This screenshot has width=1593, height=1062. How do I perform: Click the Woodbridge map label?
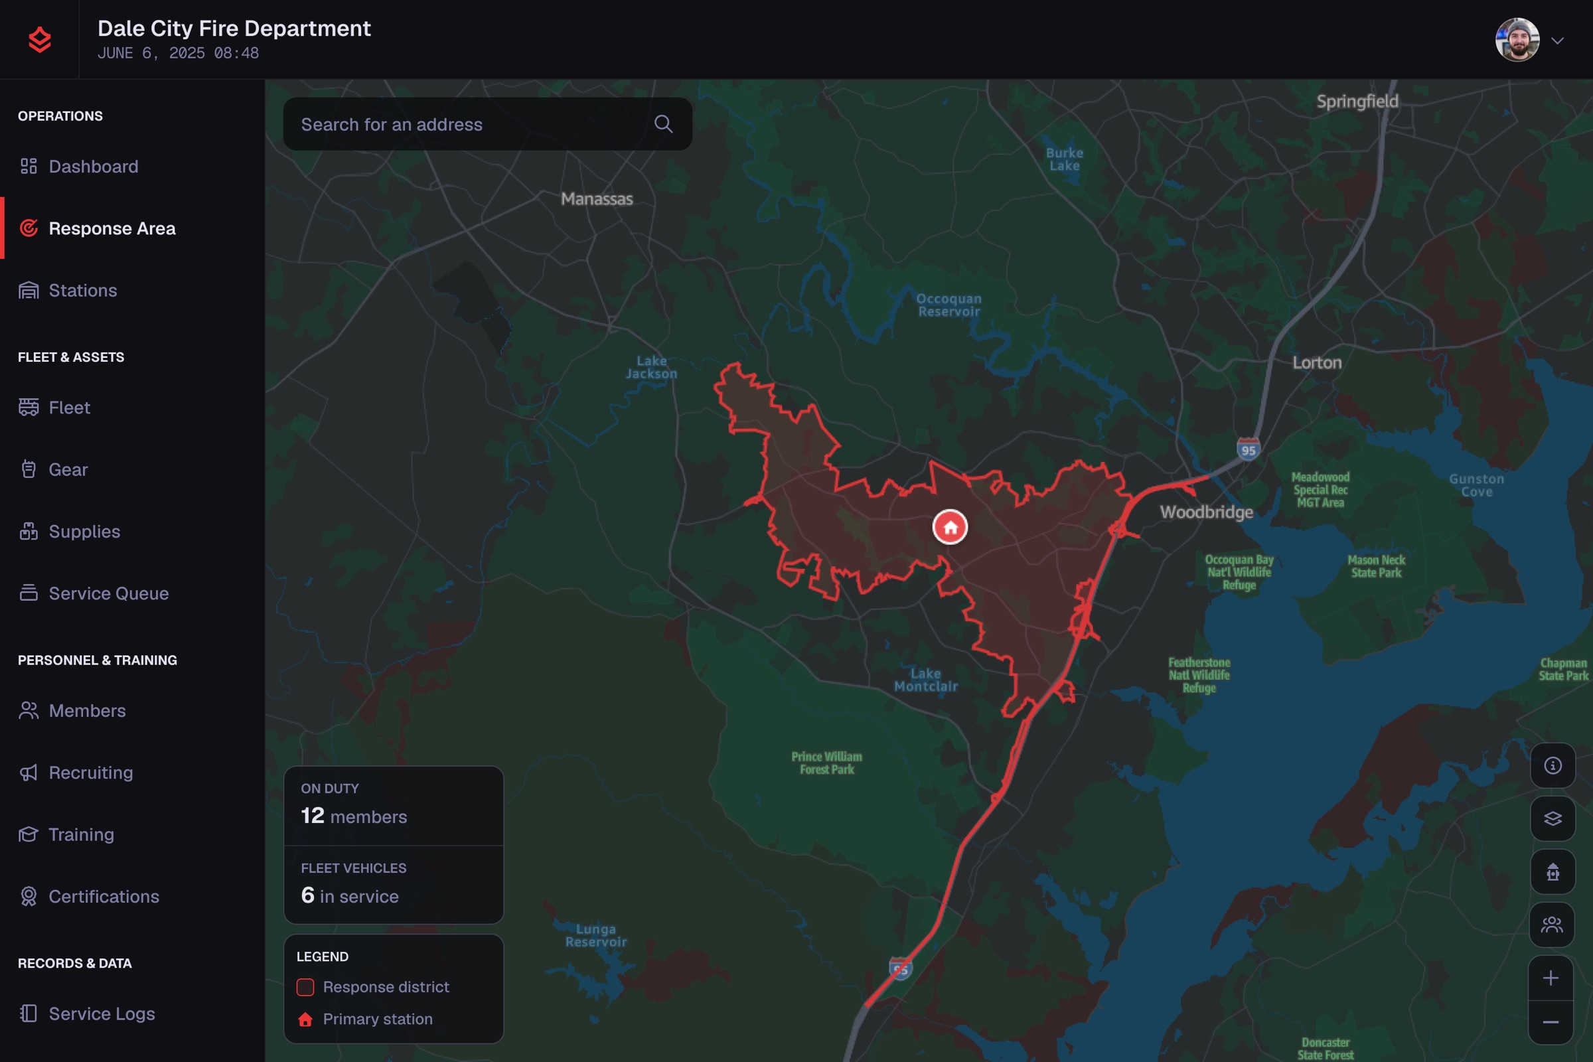(1206, 512)
